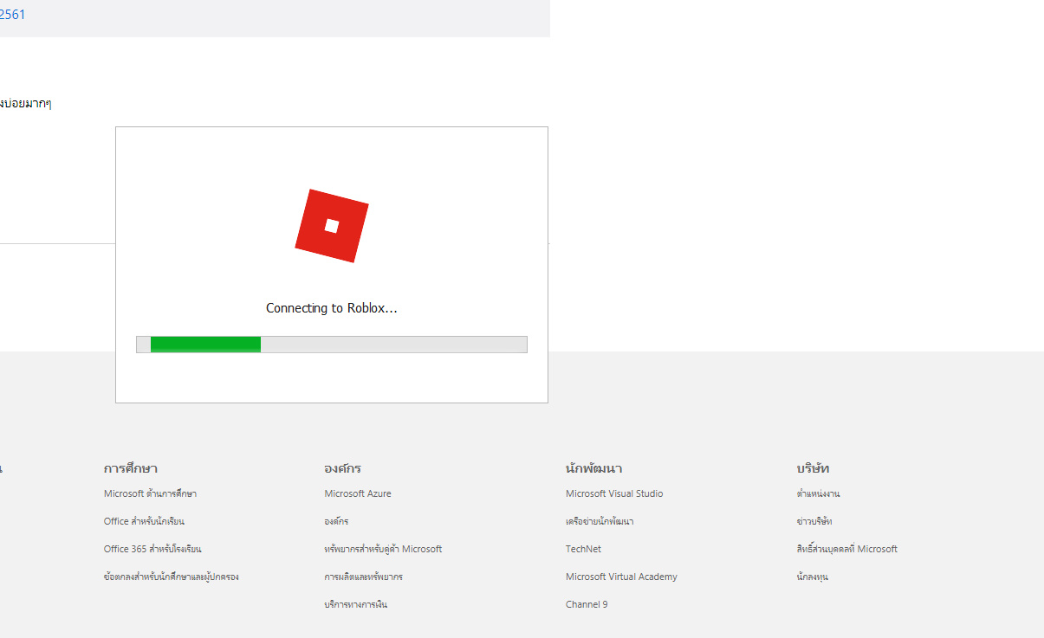Image resolution: width=1044 pixels, height=638 pixels.
Task: Open the บริการทางการเงิน link
Action: click(x=356, y=604)
